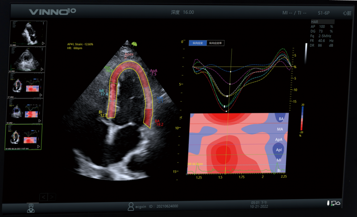The image size is (357, 217).
Task: Go to the previous thumbnail page
Action: tap(44, 196)
